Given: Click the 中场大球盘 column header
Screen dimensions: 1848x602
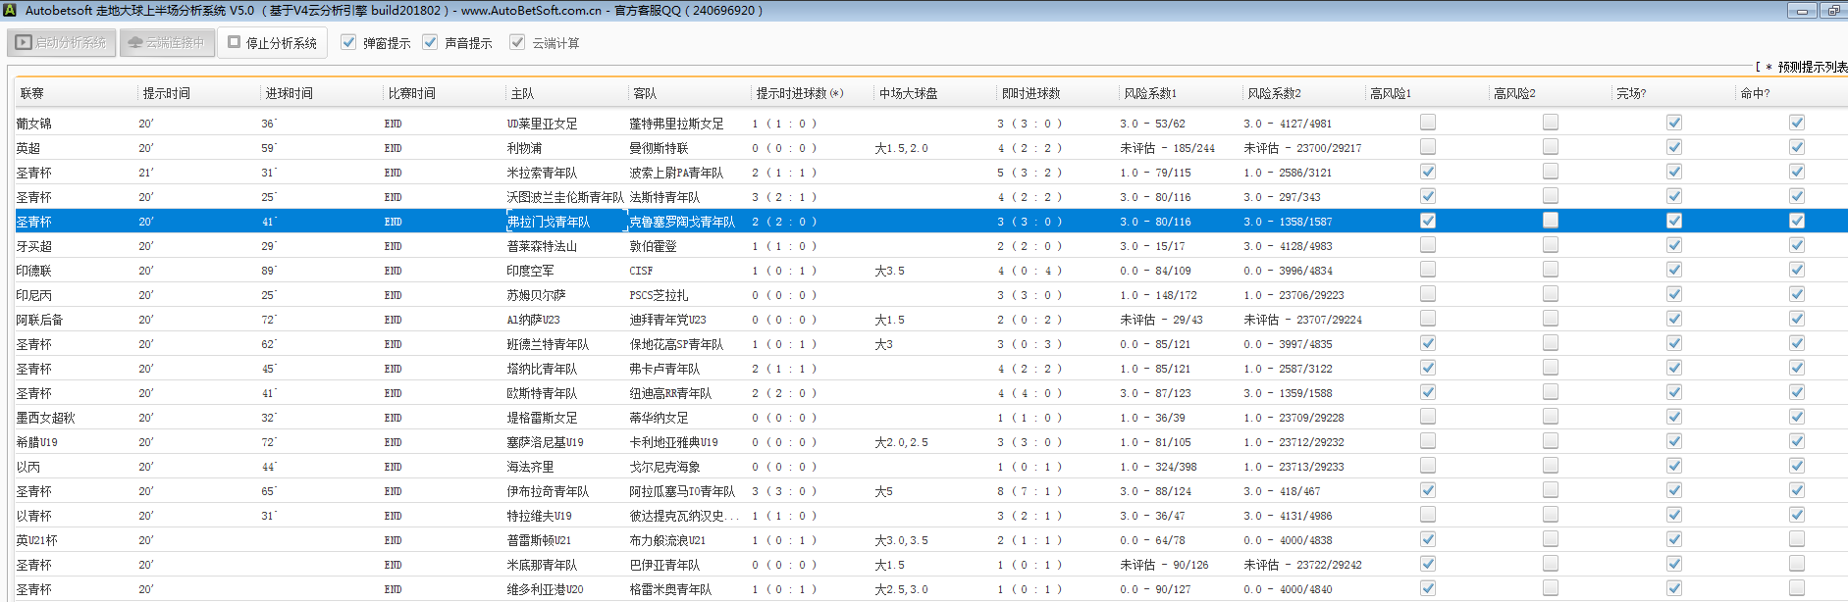Looking at the screenshot, I should (x=908, y=93).
